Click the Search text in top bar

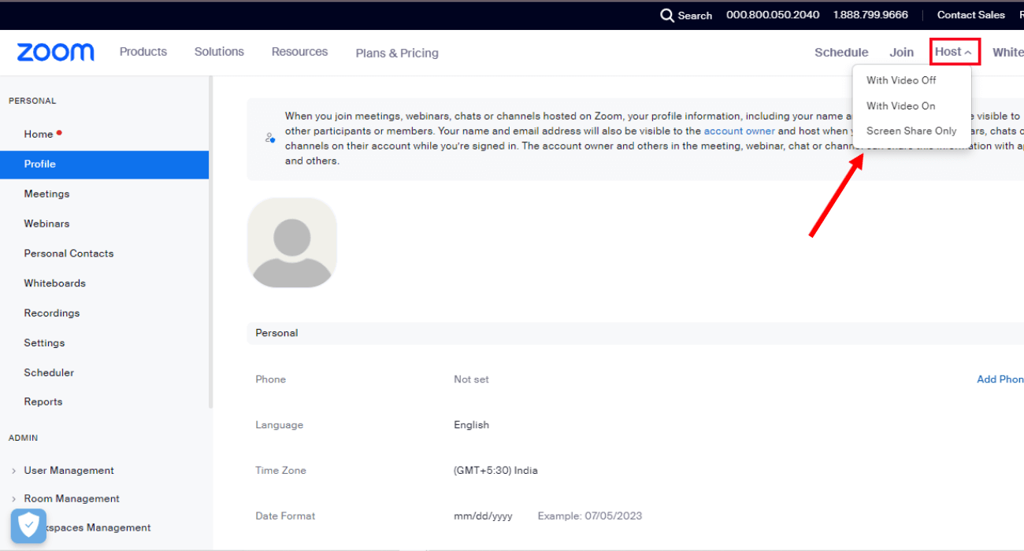(x=695, y=16)
